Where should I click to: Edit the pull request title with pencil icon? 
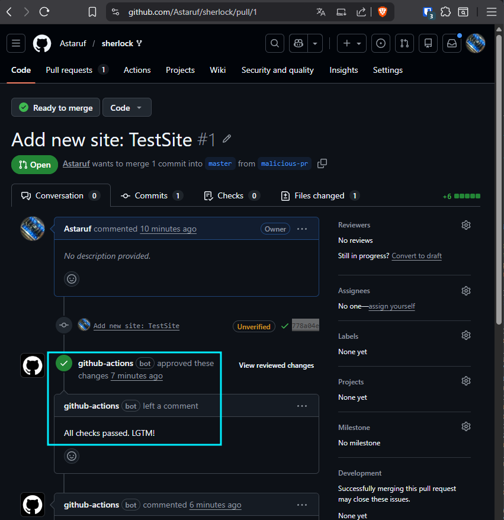point(227,139)
